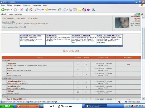Image resolution: width=145 pixels, height=108 pixels.
Task: Open Search (Căutare) magnifier icon
Action: [x=36, y=10]
